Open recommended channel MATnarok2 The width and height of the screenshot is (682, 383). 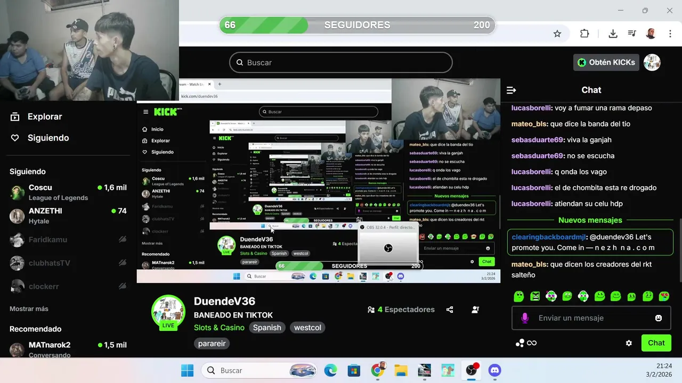click(68, 349)
